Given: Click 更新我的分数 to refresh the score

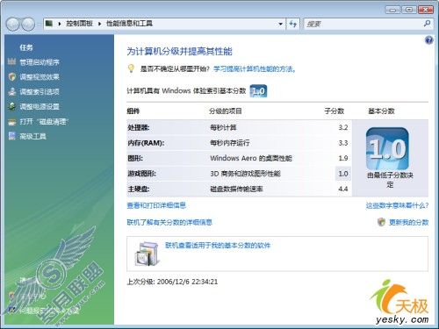Looking at the screenshot, I should [x=408, y=223].
